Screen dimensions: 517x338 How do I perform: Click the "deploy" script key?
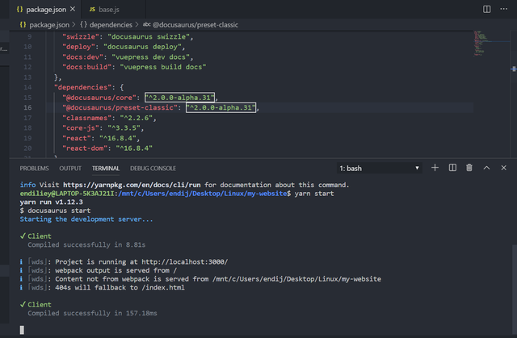click(79, 47)
